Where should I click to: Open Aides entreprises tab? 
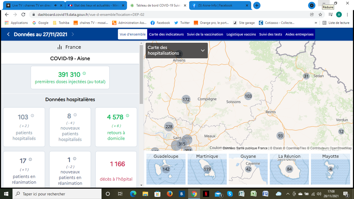(299, 34)
